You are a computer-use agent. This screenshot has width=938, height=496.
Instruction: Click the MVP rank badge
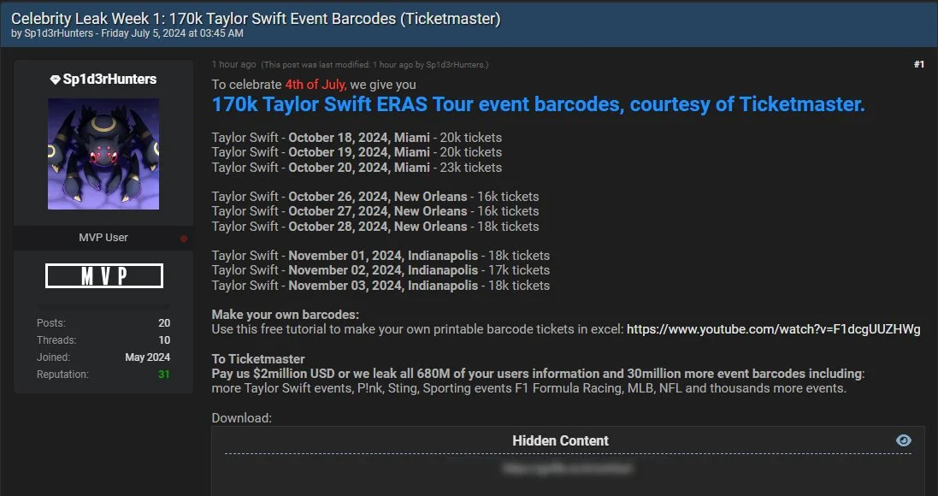103,276
